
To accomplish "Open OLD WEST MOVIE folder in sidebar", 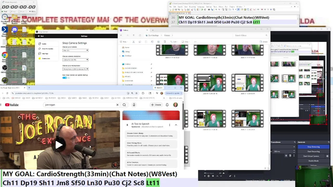I will click(130, 68).
